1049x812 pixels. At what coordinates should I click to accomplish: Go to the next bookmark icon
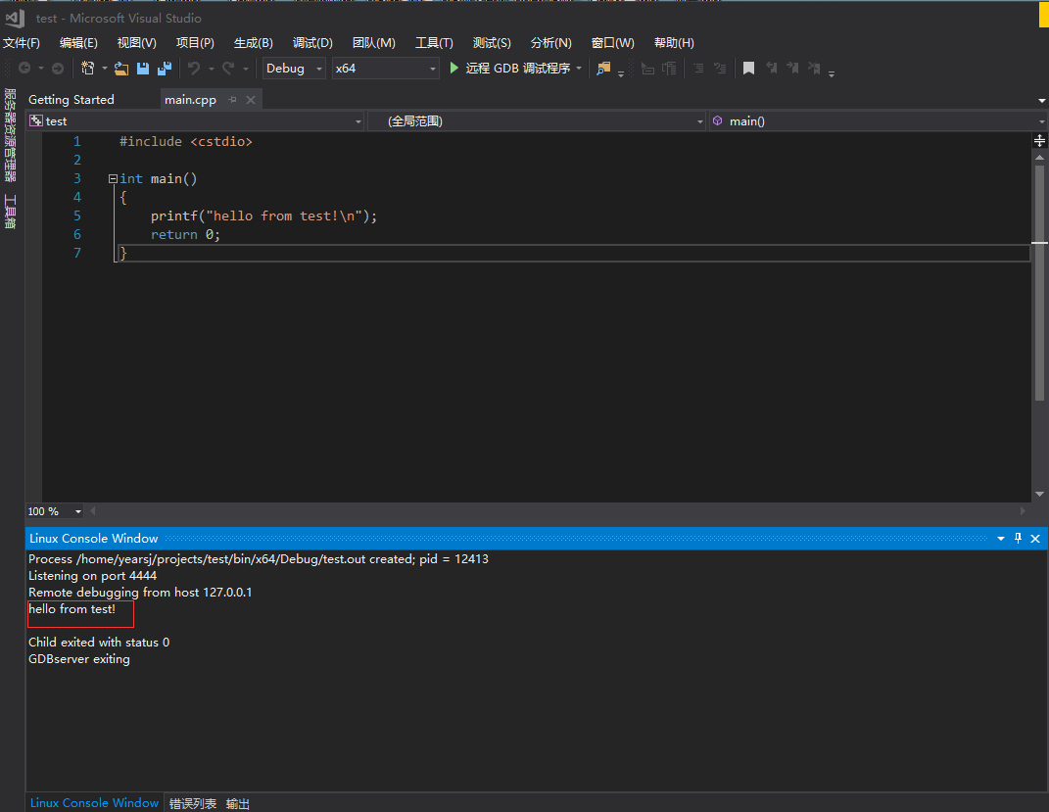click(x=792, y=69)
